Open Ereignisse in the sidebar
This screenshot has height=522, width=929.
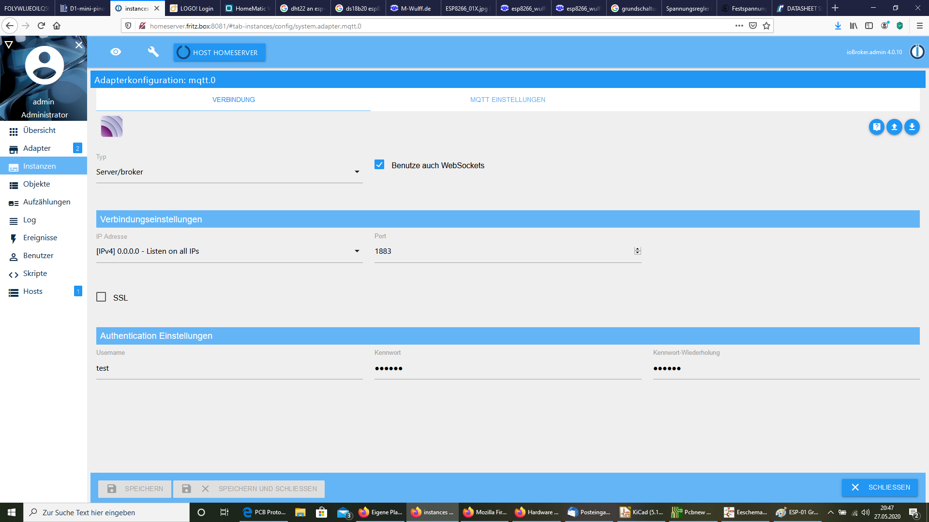click(x=40, y=238)
